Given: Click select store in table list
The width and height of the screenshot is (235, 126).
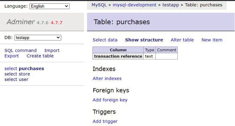Looking at the screenshot, I should (17, 74).
